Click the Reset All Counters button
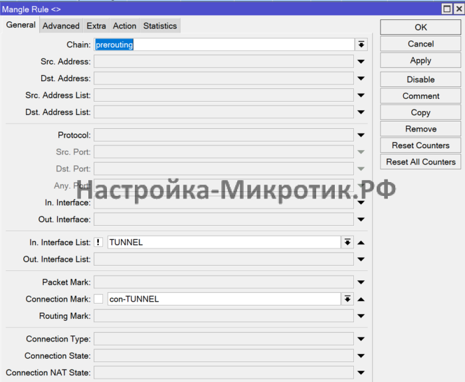465x382 pixels. point(420,162)
